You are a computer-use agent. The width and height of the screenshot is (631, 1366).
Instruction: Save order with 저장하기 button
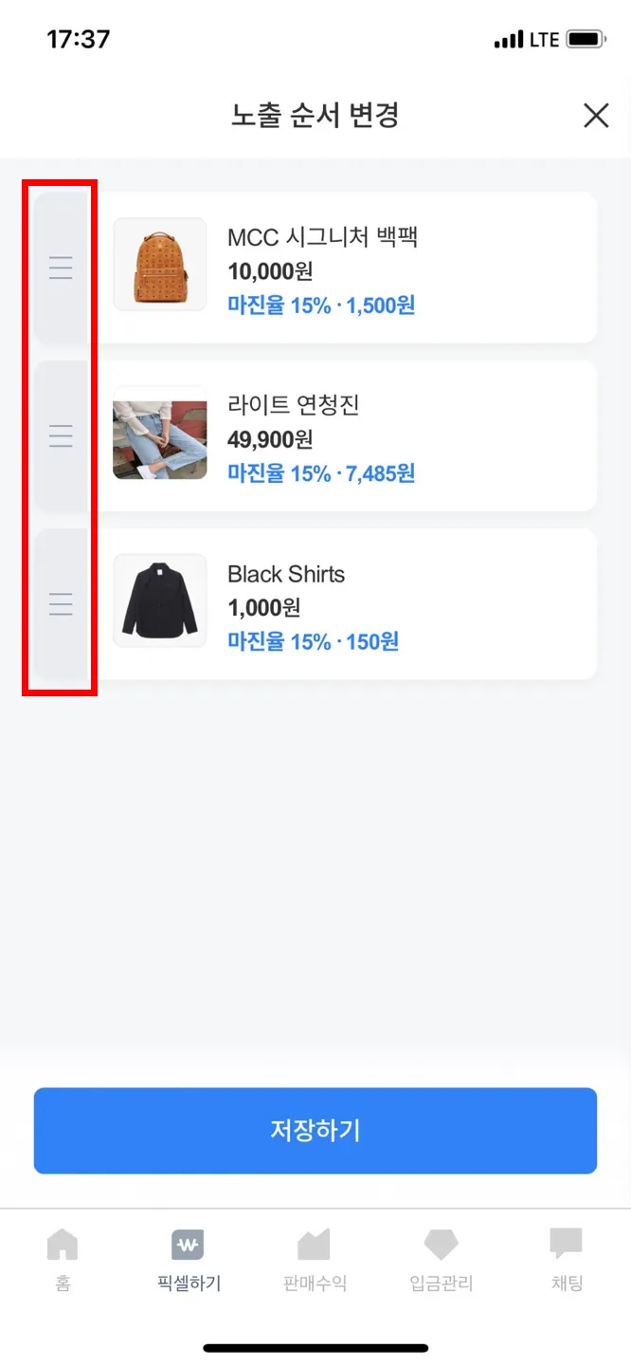(315, 1131)
